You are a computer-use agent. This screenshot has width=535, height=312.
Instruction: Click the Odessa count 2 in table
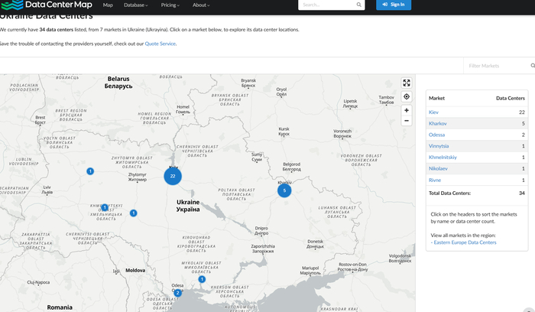point(523,135)
